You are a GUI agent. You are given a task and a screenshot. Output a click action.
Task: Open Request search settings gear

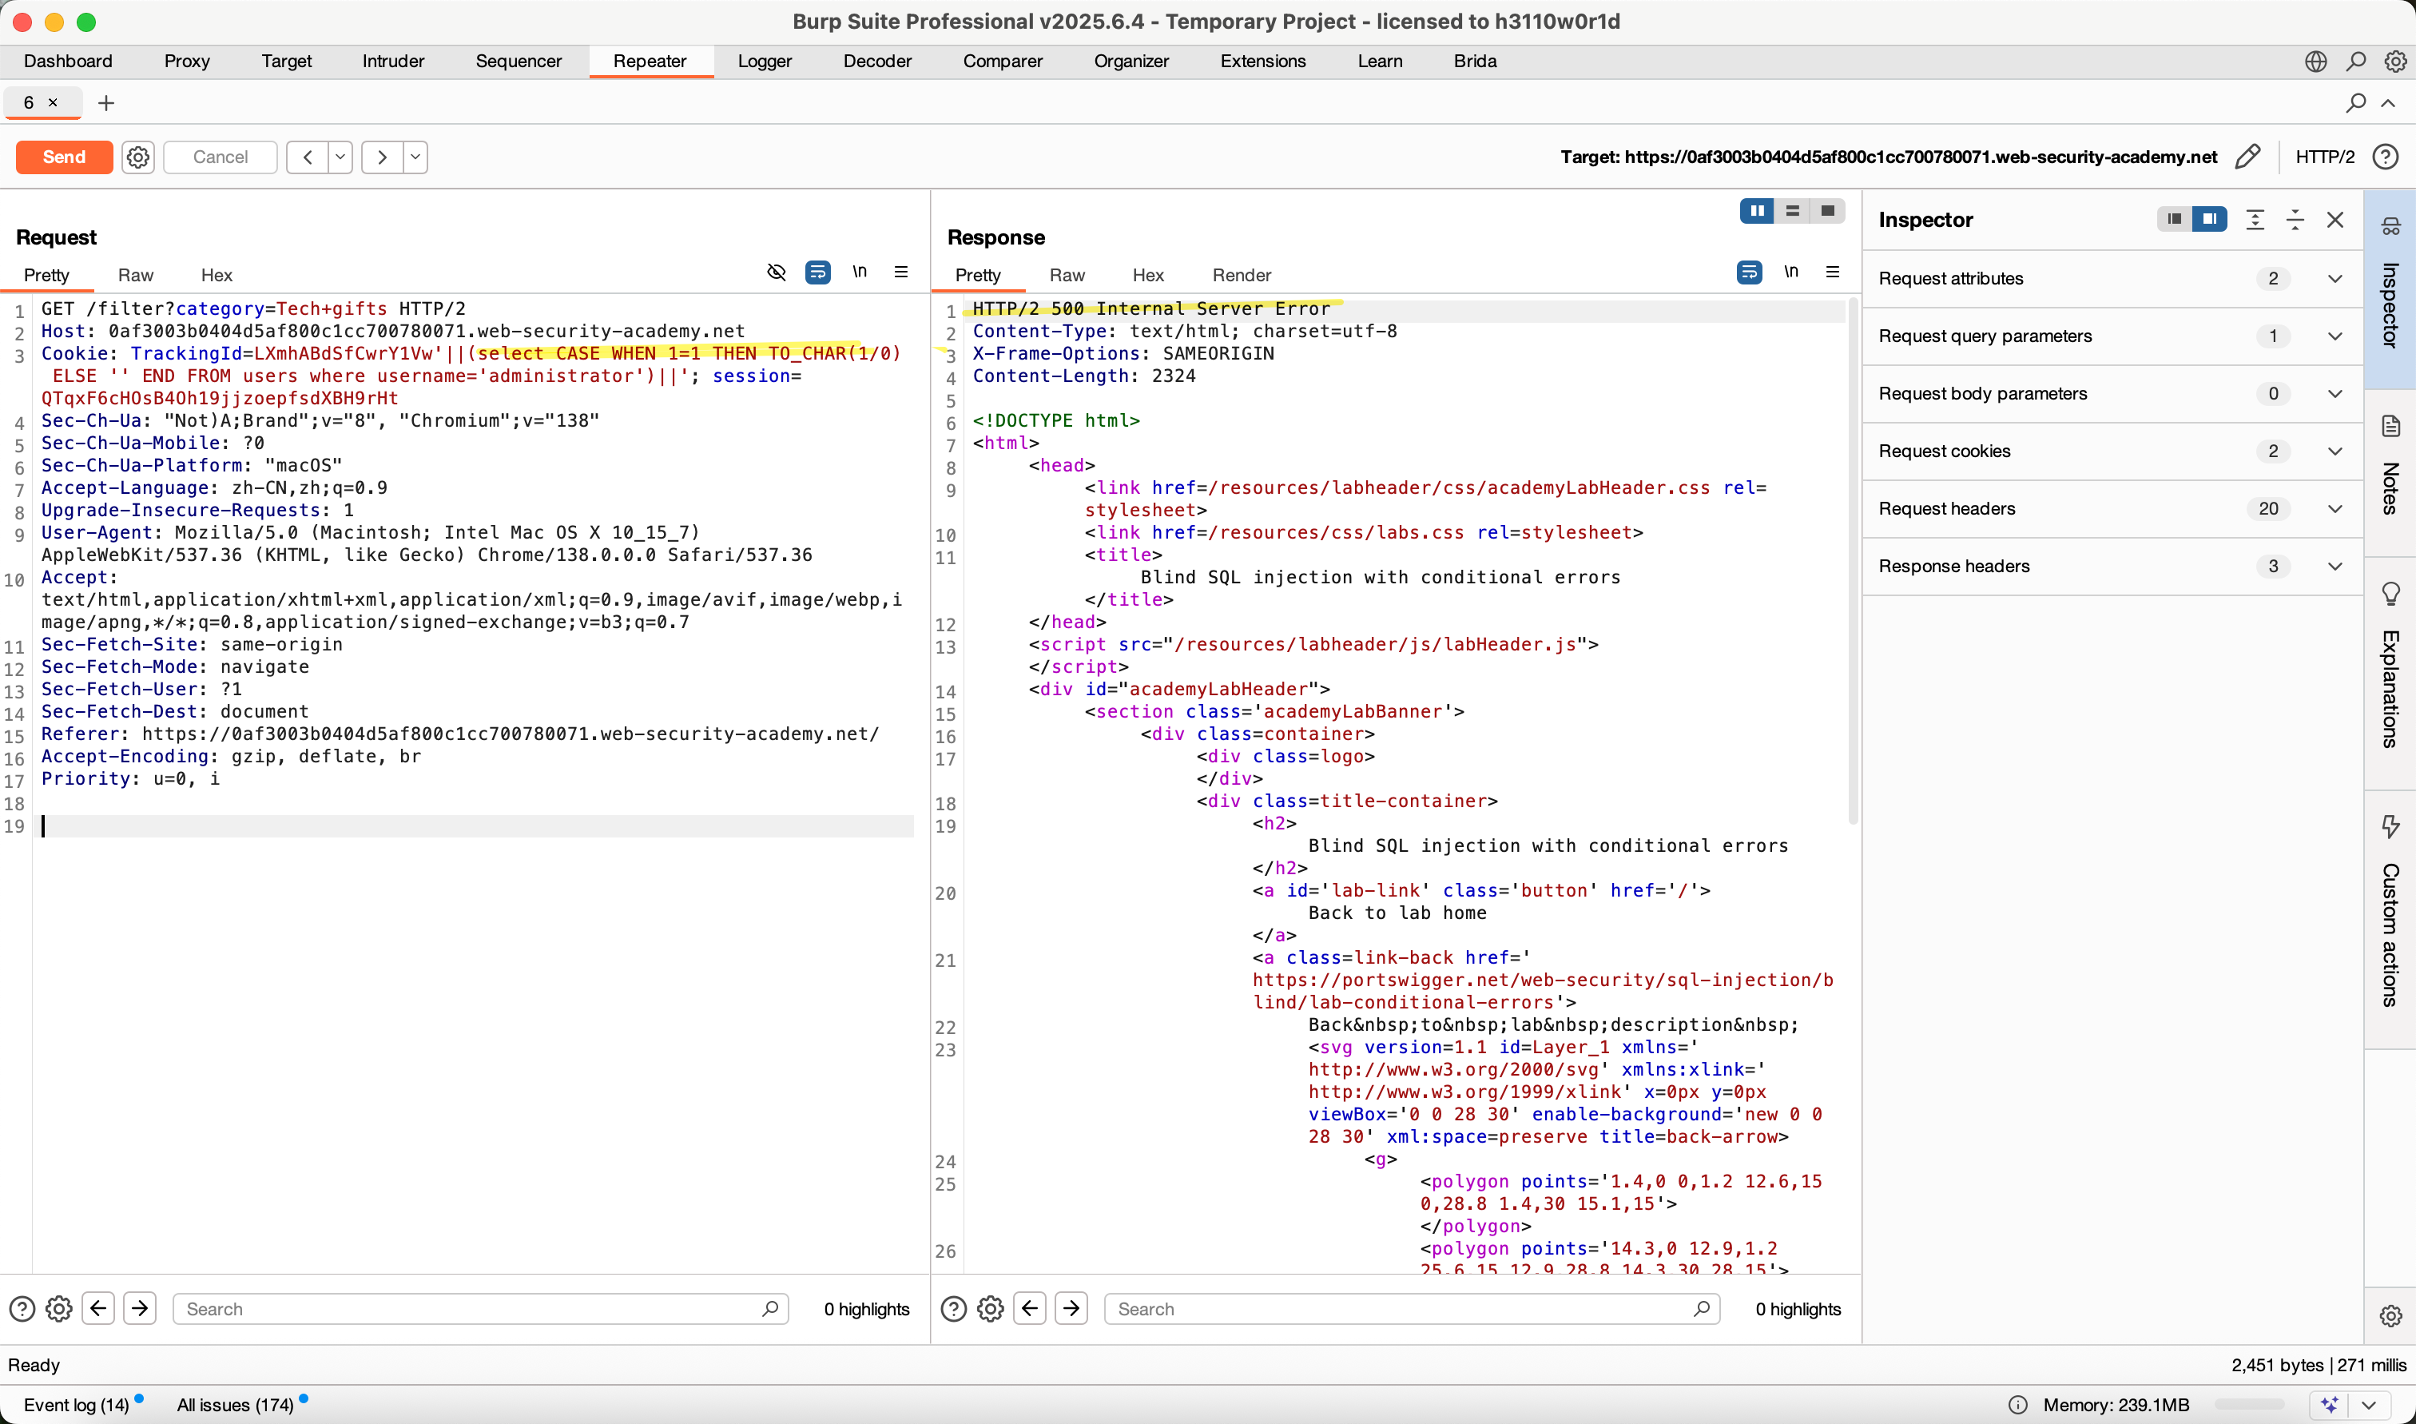(x=58, y=1309)
